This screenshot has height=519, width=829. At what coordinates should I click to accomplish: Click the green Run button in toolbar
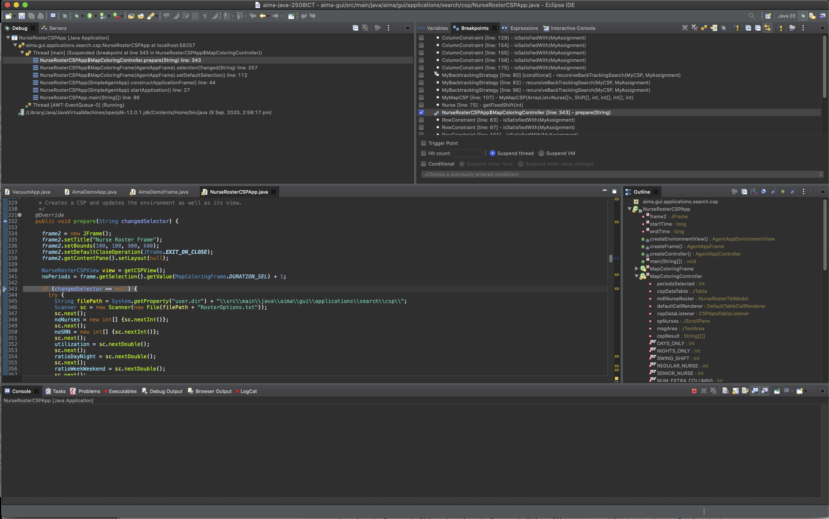(90, 16)
